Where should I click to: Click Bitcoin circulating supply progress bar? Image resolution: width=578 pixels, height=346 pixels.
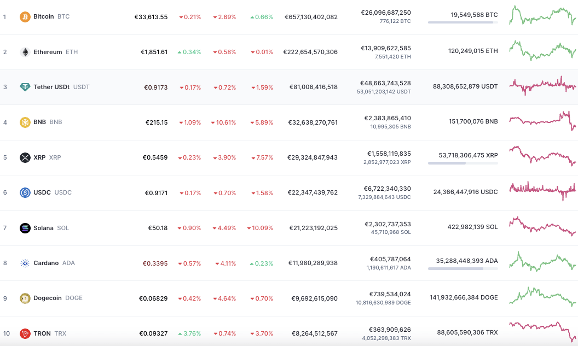click(x=463, y=22)
